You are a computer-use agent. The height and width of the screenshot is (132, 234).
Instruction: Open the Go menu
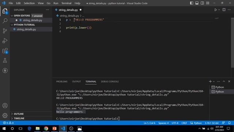pyautogui.click(x=48, y=3)
